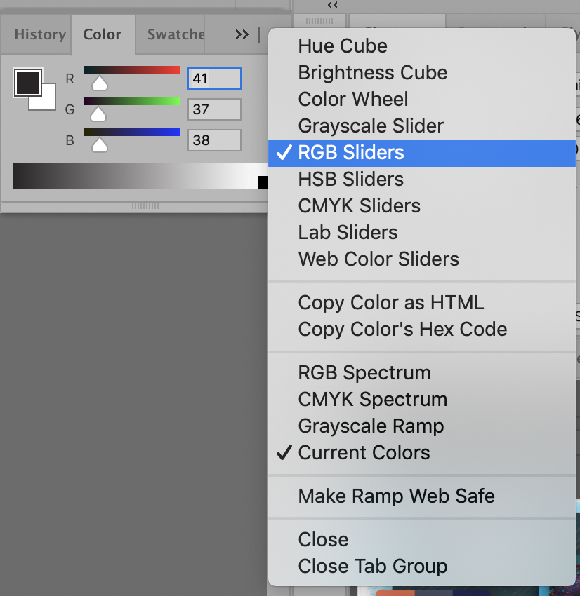The height and width of the screenshot is (596, 580).
Task: Switch to the History tab
Action: [x=39, y=34]
